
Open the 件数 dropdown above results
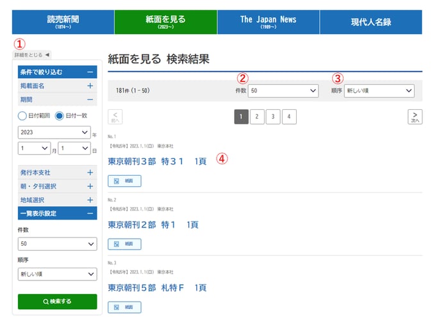(283, 91)
